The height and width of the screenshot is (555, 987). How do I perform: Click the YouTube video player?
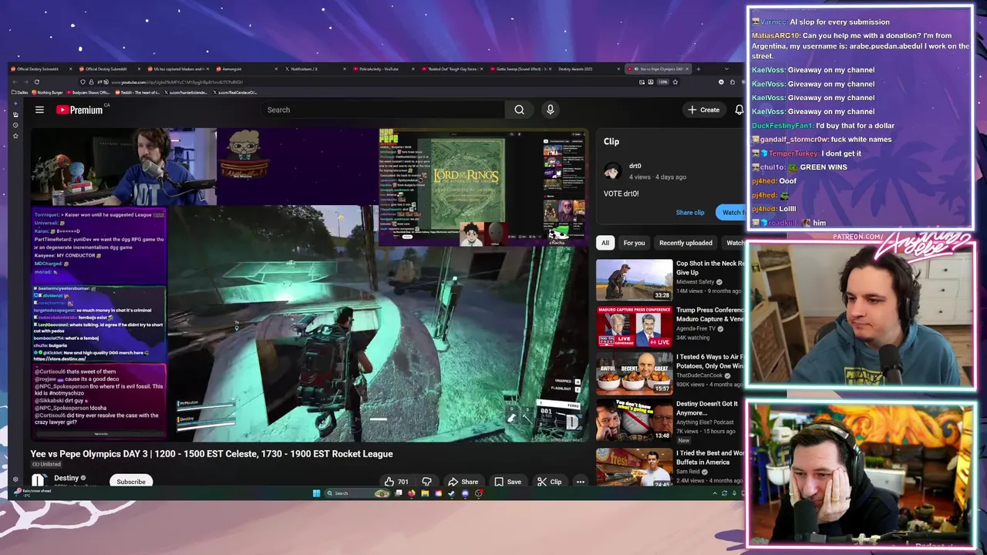308,284
